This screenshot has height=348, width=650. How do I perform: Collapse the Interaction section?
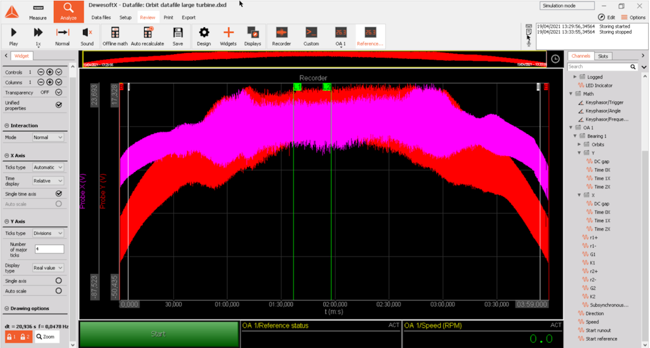pos(7,125)
